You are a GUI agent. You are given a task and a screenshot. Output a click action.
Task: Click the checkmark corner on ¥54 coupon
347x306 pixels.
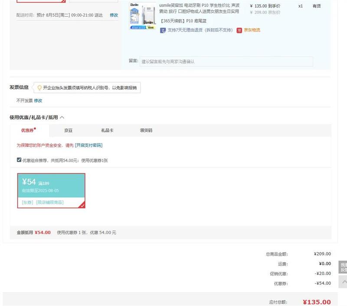tap(82, 205)
